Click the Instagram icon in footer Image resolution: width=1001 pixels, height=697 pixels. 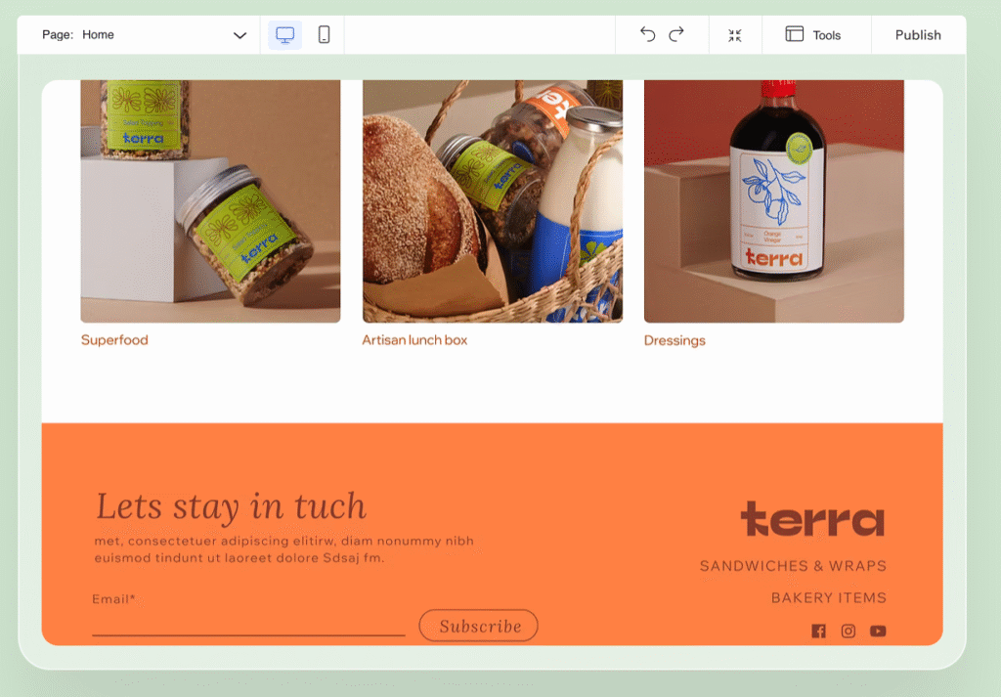849,632
